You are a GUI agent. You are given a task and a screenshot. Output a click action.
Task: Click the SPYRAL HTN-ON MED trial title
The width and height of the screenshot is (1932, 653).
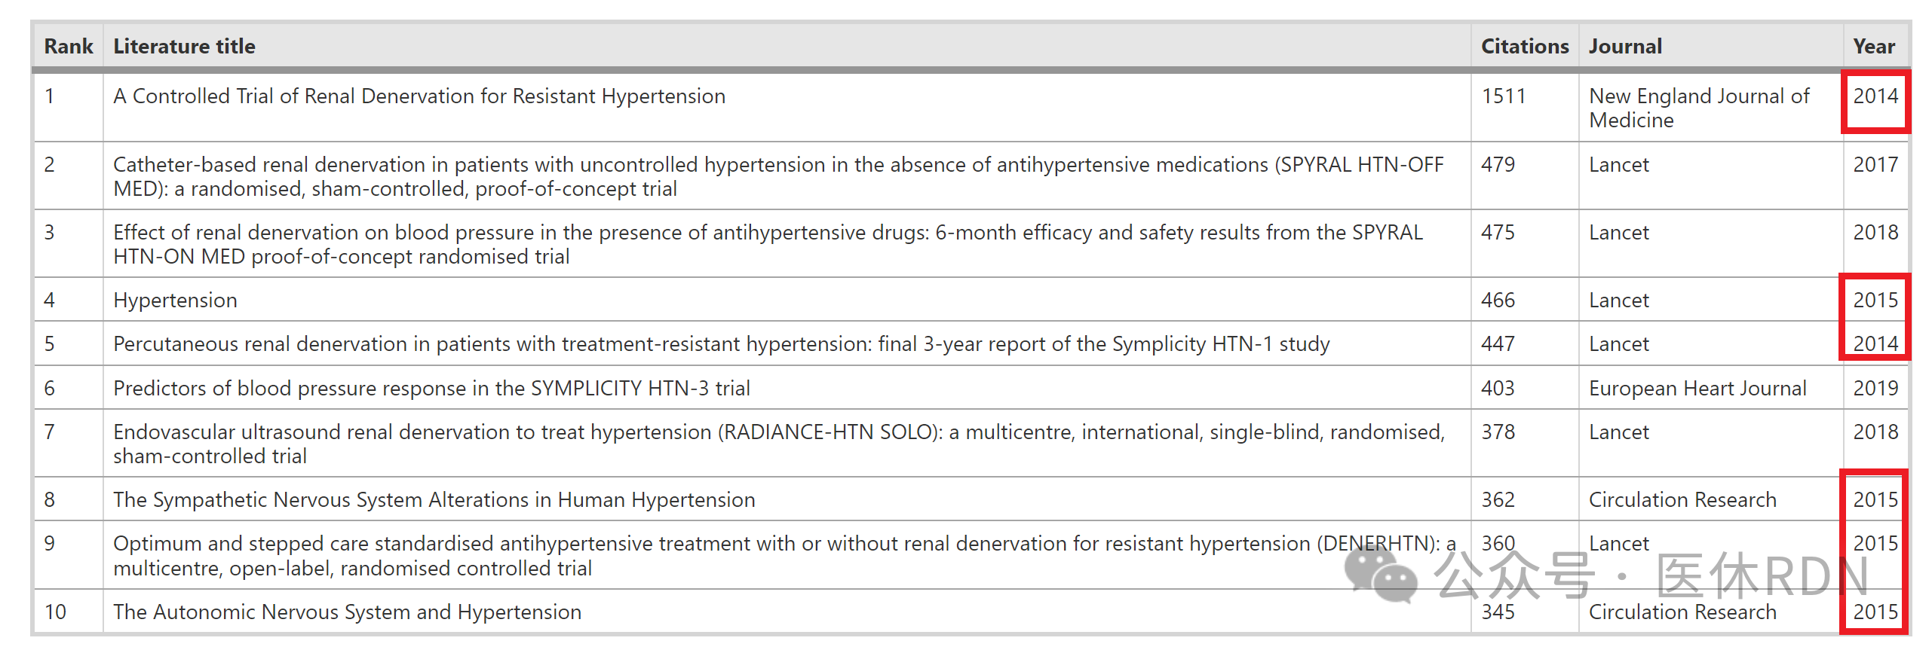(768, 244)
